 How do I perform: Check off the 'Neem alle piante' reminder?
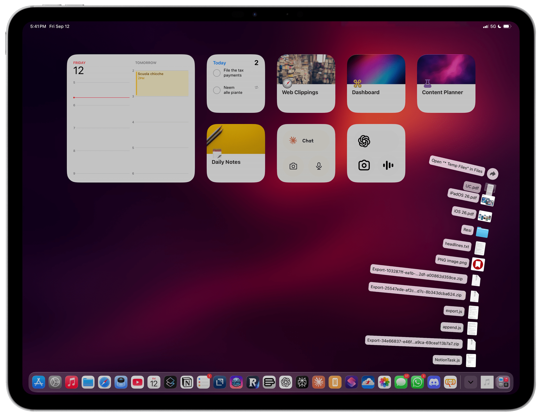217,90
